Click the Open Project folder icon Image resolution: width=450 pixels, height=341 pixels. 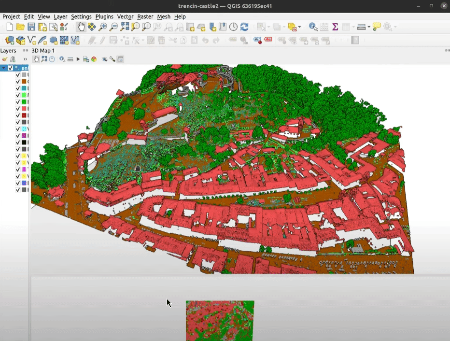20,27
